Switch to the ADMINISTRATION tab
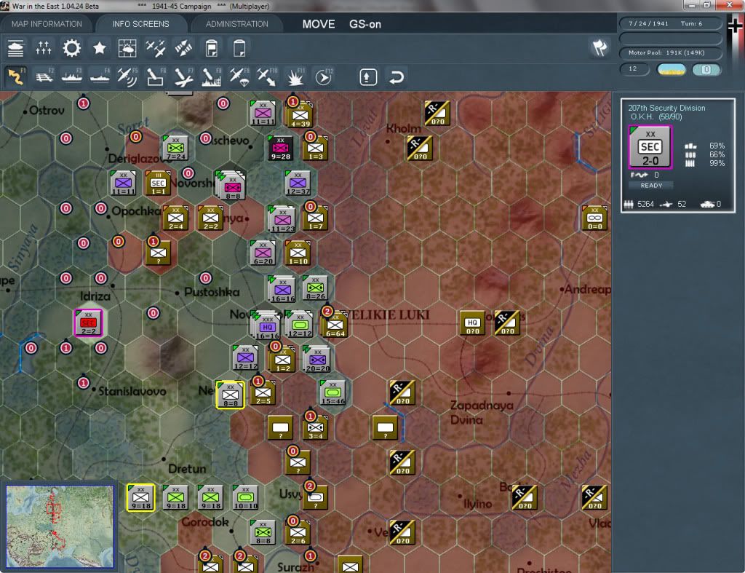The height and width of the screenshot is (573, 745). coord(236,24)
